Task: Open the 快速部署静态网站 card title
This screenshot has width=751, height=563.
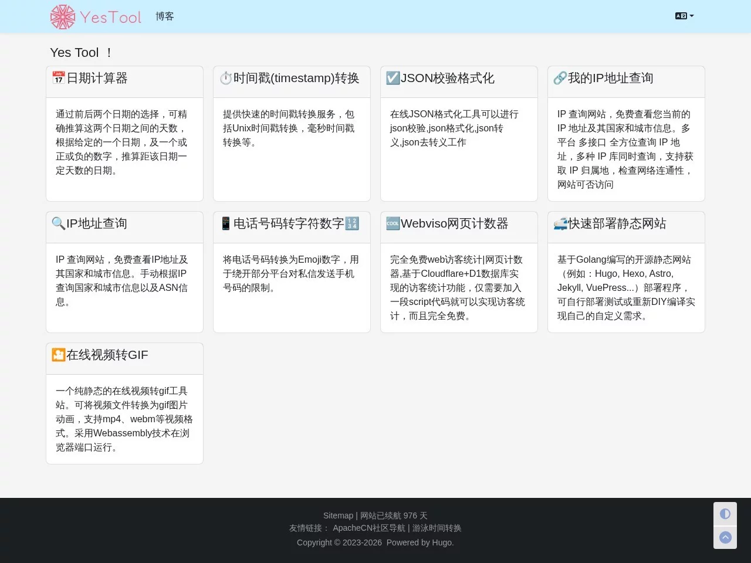Action: pos(617,223)
